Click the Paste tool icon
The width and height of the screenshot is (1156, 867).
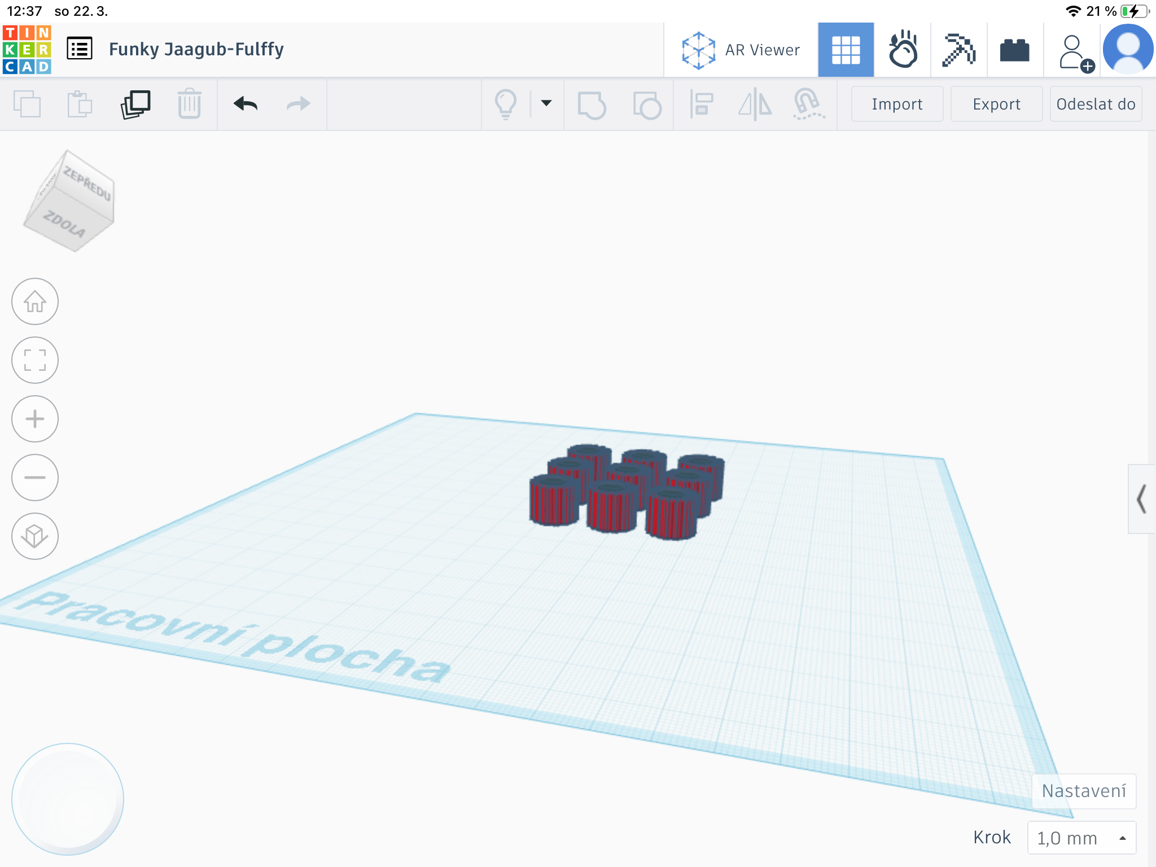coord(80,104)
